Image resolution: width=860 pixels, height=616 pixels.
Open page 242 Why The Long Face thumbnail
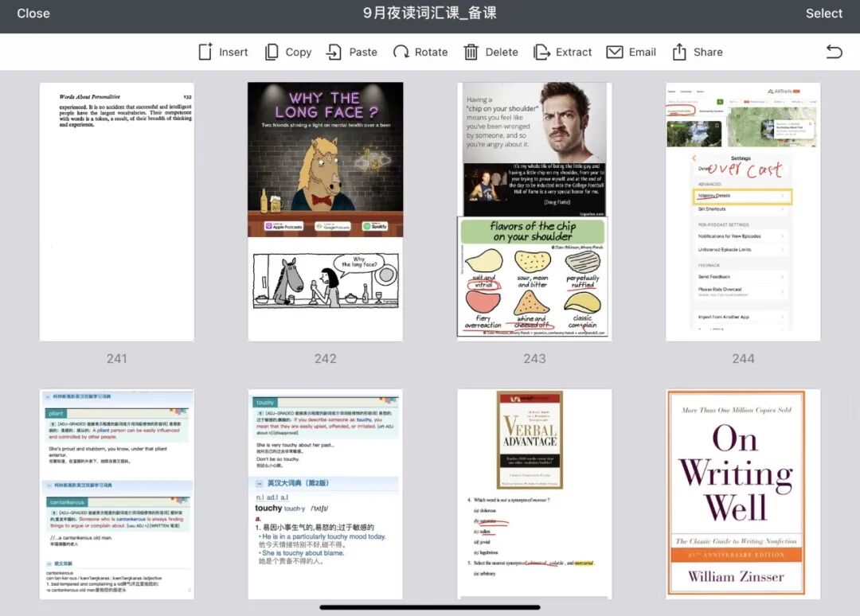click(x=325, y=212)
